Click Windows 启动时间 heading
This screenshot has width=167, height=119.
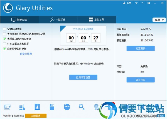(x=83, y=29)
